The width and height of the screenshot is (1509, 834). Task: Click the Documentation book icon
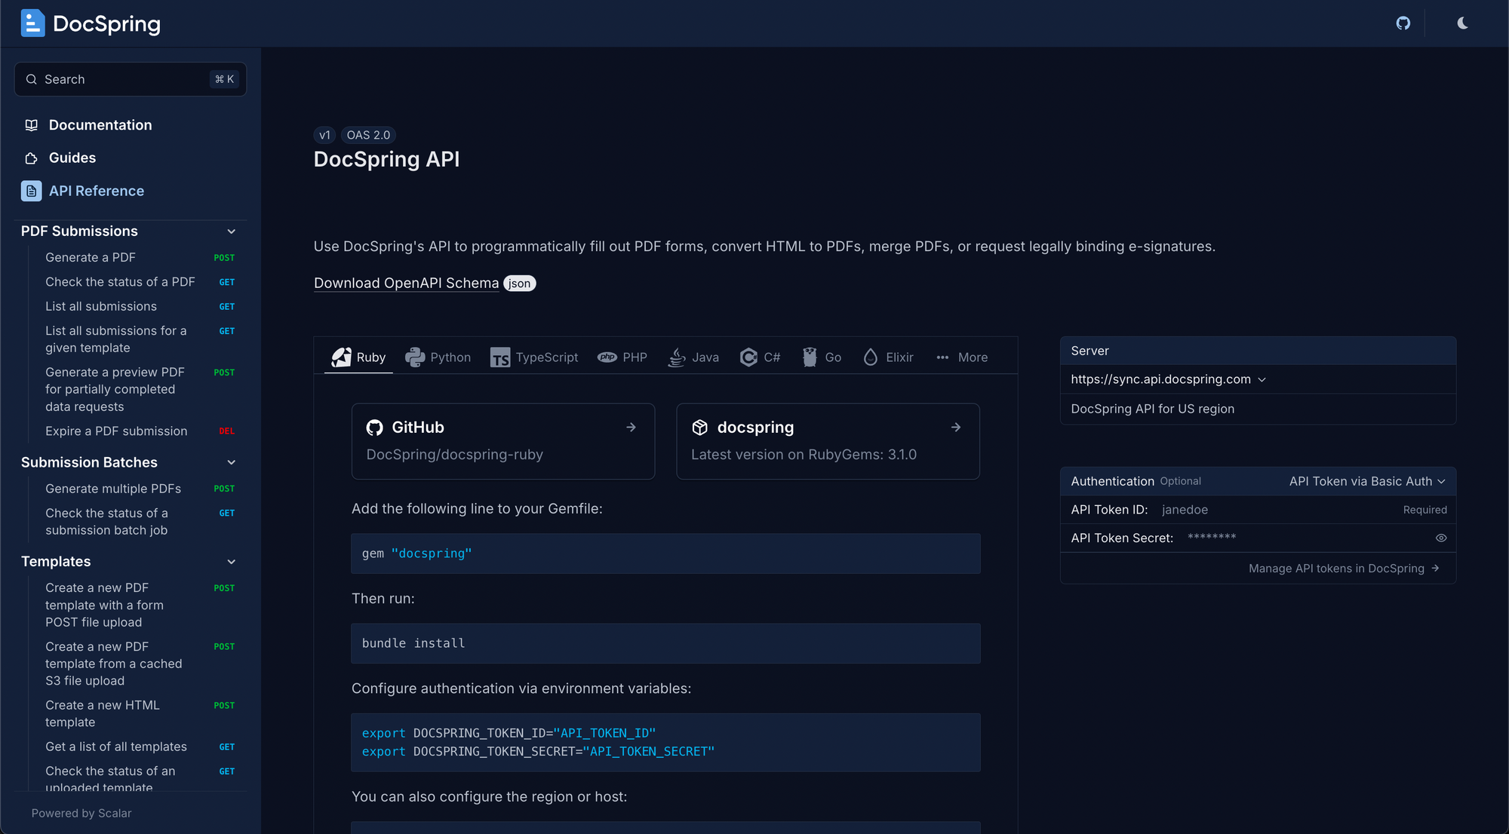(32, 125)
